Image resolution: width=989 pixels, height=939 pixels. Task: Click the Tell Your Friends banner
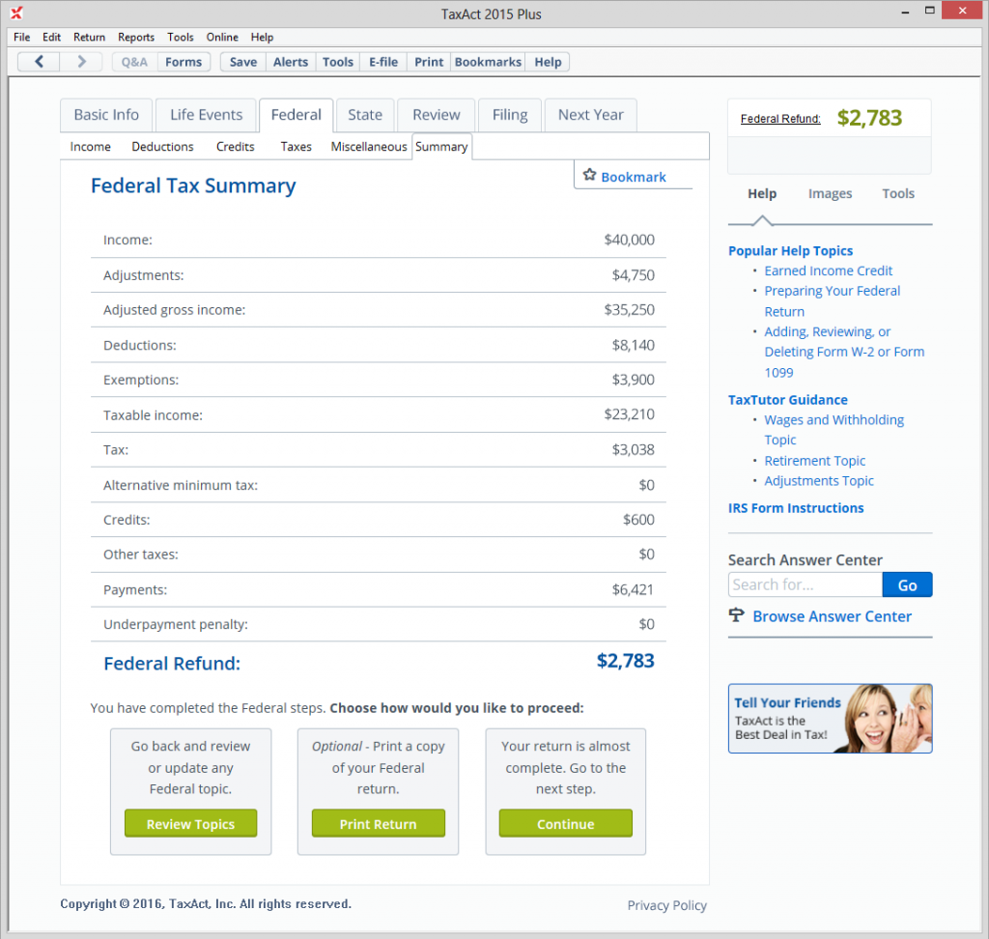[x=830, y=719]
